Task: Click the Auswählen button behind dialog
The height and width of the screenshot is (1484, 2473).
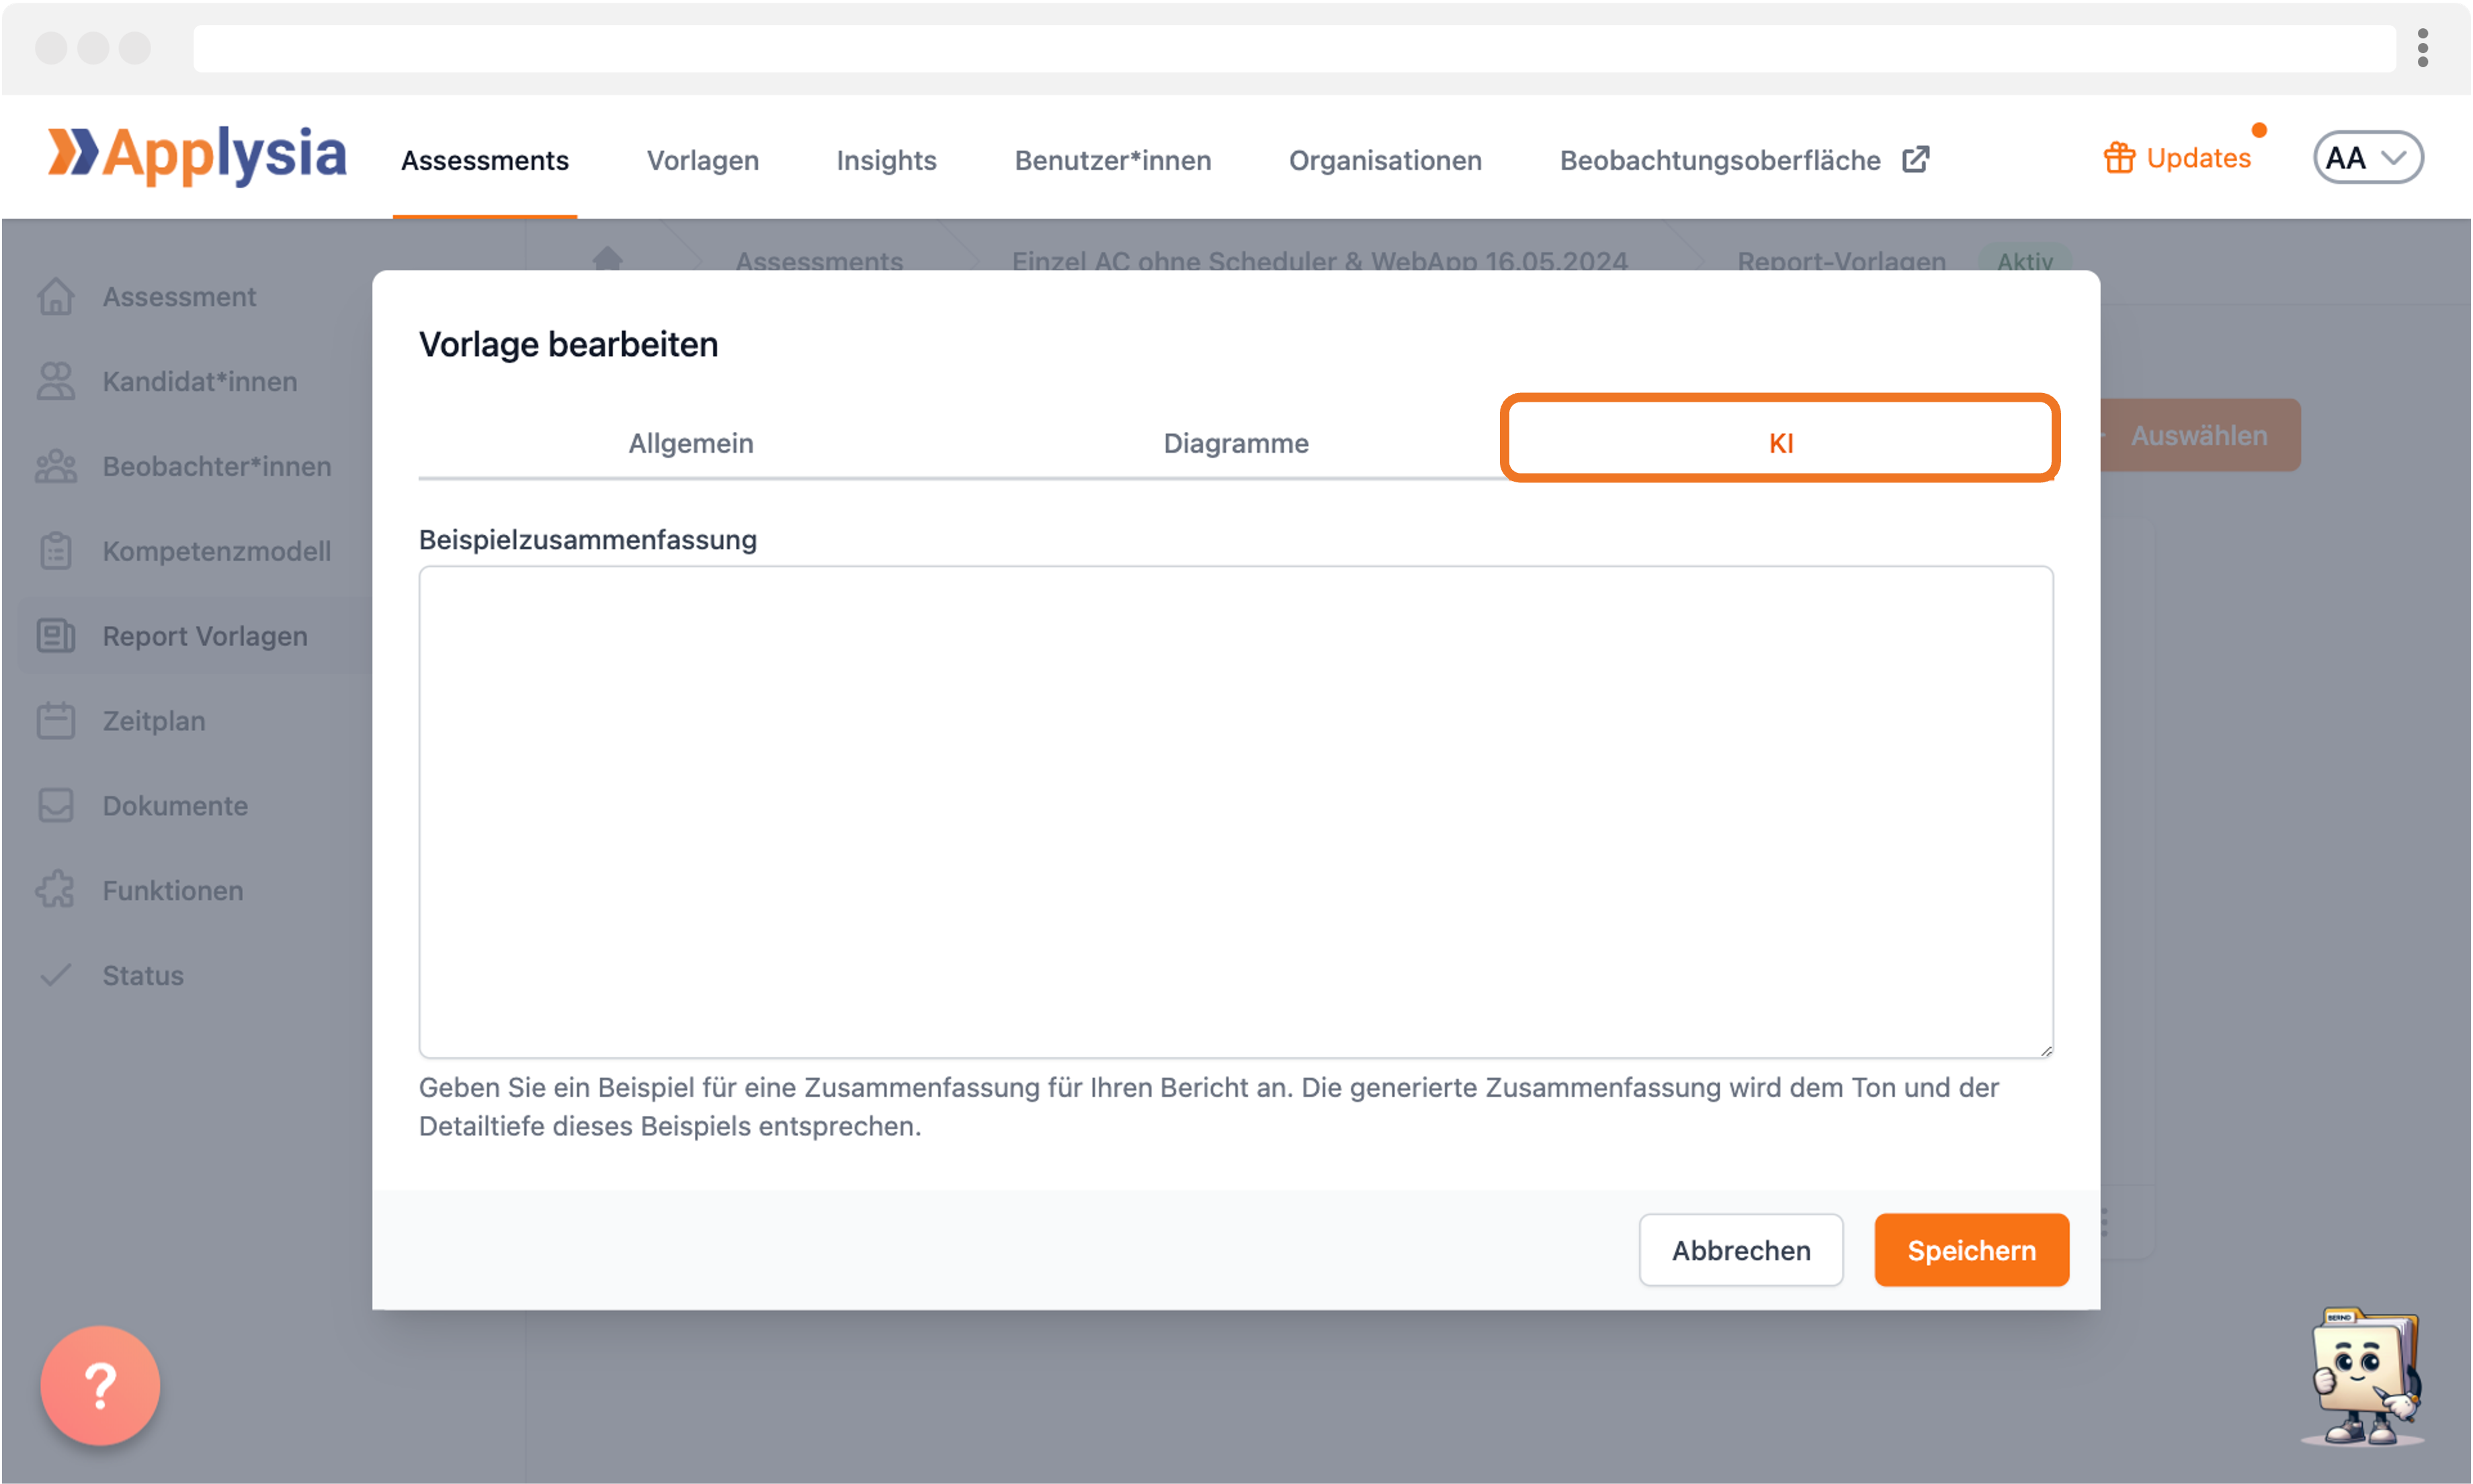Action: coord(2200,435)
